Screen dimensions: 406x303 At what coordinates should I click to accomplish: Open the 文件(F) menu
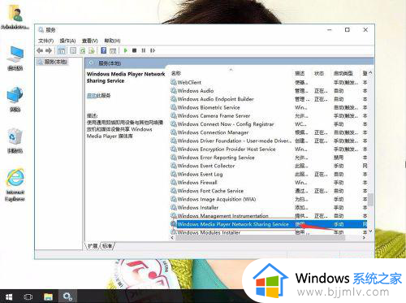45,41
